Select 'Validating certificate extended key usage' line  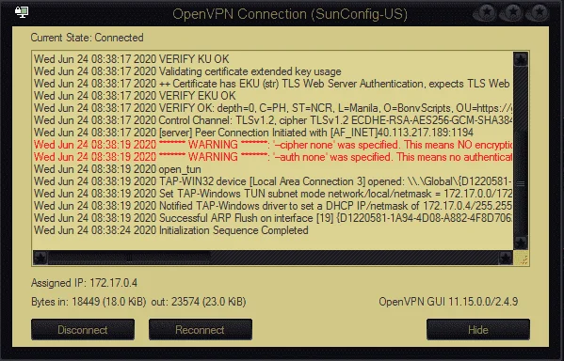(187, 71)
